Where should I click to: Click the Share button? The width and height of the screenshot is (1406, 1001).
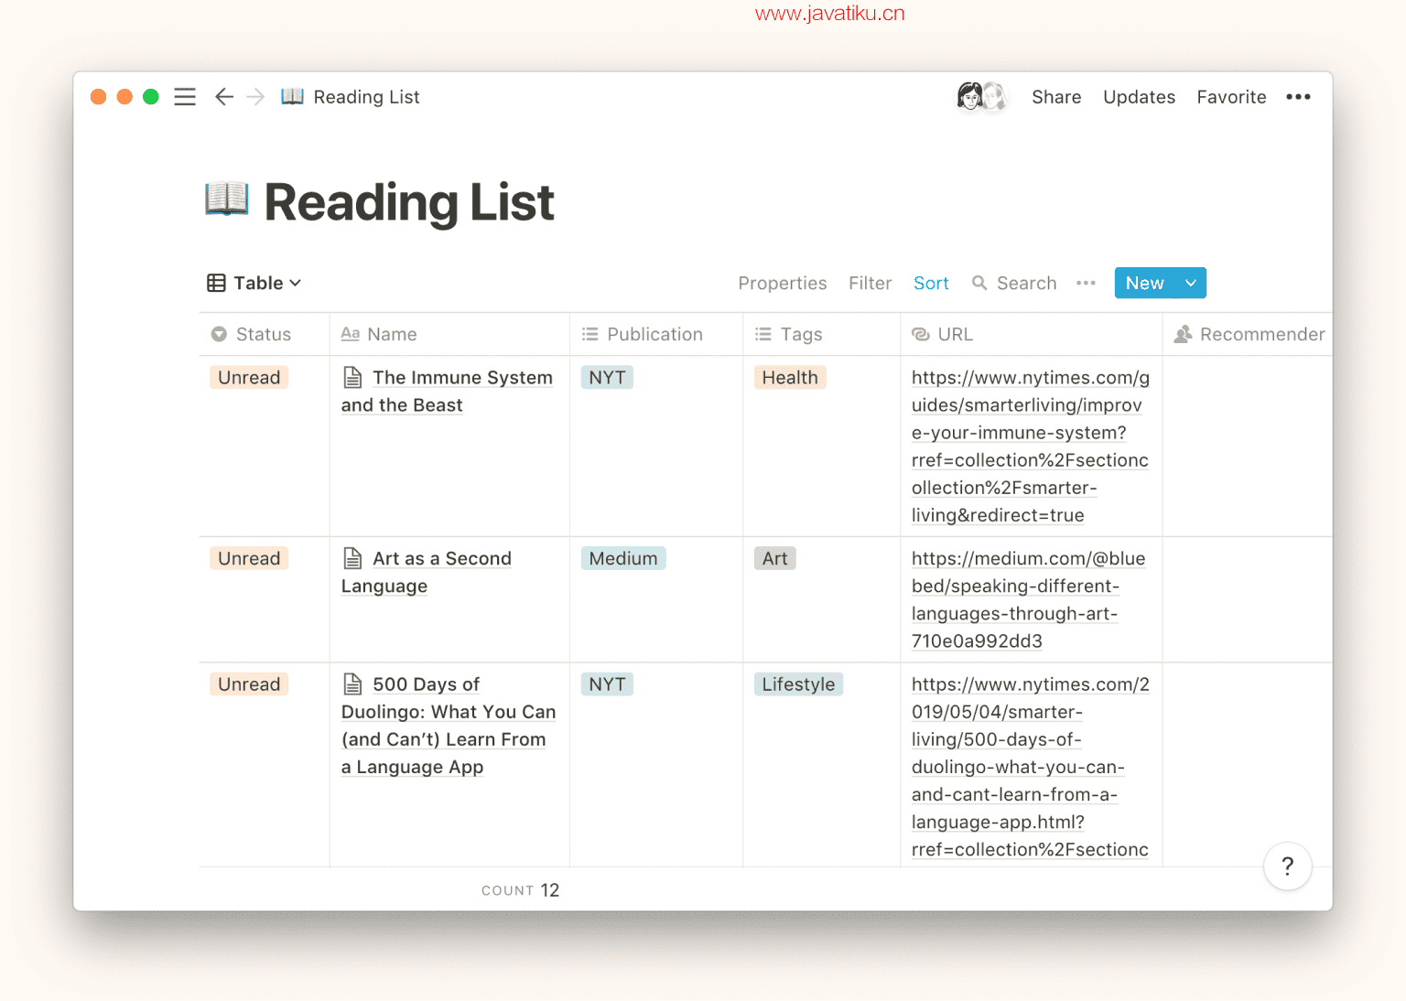click(x=1056, y=97)
